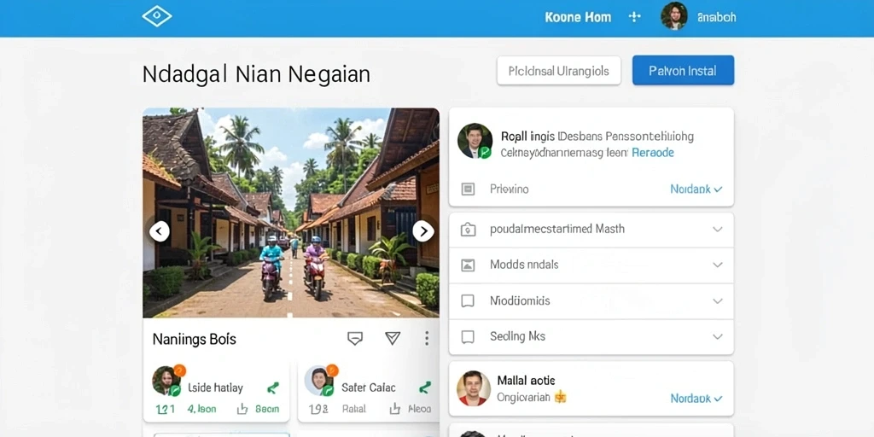Expand the Modds nndals row
The width and height of the screenshot is (874, 437).
[x=591, y=265]
